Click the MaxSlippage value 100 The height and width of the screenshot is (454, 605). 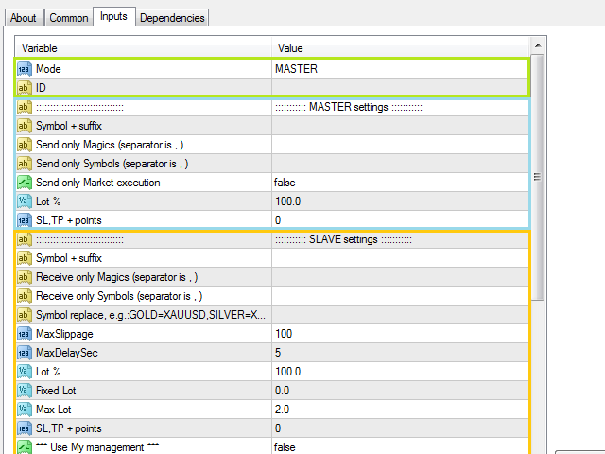[x=284, y=334]
